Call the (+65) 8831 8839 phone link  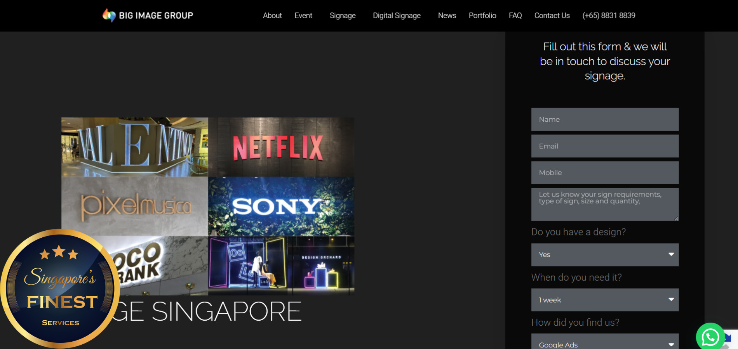point(608,16)
